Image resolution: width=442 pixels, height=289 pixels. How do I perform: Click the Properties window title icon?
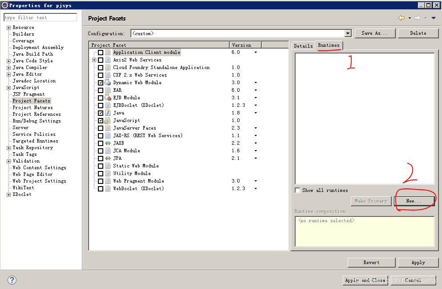click(4, 5)
